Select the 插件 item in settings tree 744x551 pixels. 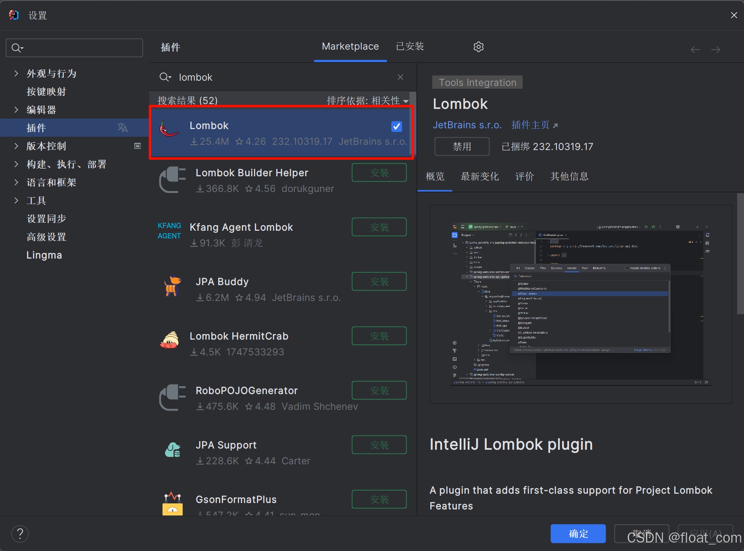[75, 128]
